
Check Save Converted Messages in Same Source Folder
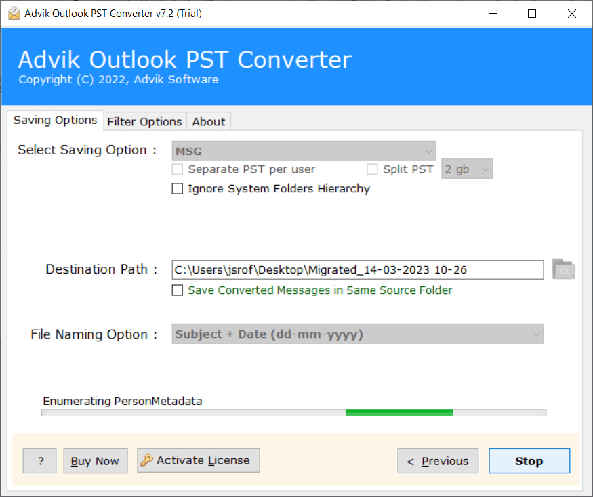click(x=178, y=290)
